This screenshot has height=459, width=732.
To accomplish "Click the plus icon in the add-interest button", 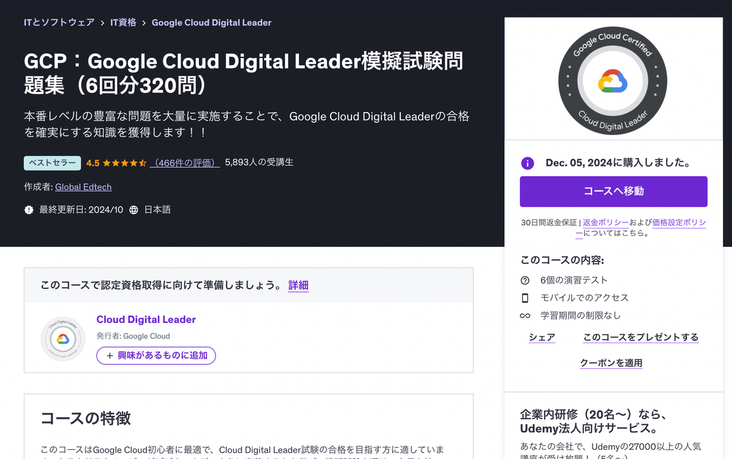I will [x=110, y=355].
